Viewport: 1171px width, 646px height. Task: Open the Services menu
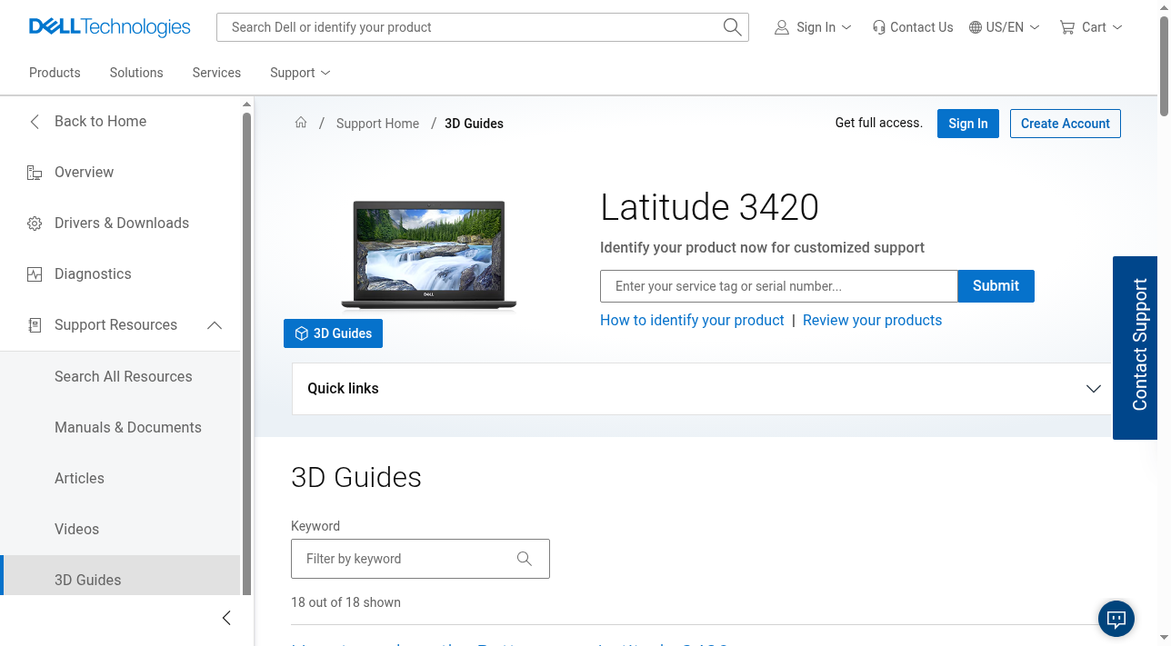[216, 73]
